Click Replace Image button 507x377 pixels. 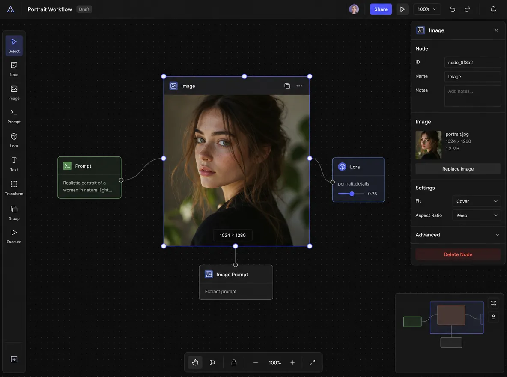[x=458, y=169]
